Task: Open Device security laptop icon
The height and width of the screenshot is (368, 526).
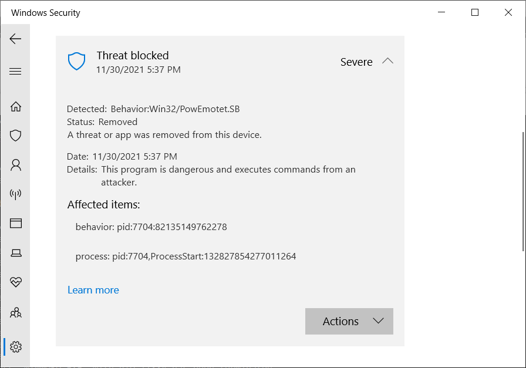Action: 16,253
